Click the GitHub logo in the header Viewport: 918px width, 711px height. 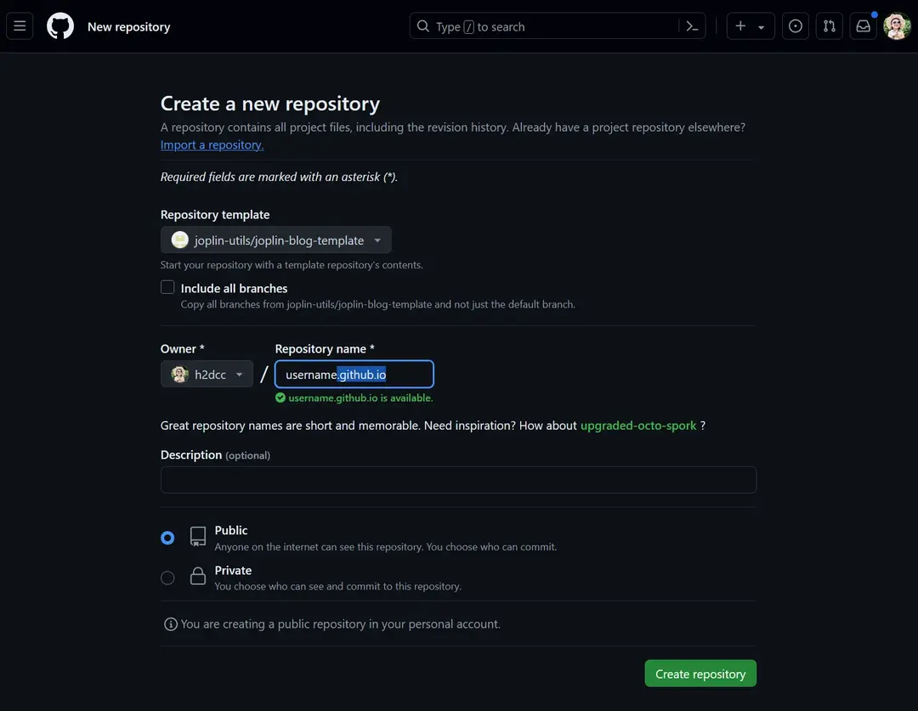[59, 25]
